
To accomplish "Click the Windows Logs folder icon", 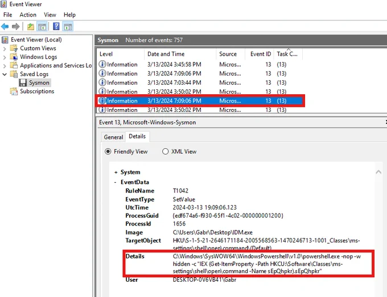I will (x=14, y=57).
